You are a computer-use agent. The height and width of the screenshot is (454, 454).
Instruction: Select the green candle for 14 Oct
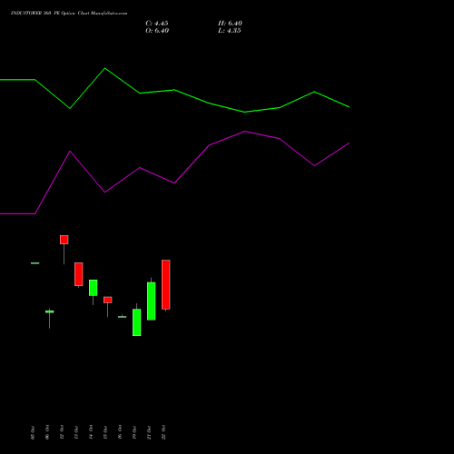pyautogui.click(x=94, y=288)
